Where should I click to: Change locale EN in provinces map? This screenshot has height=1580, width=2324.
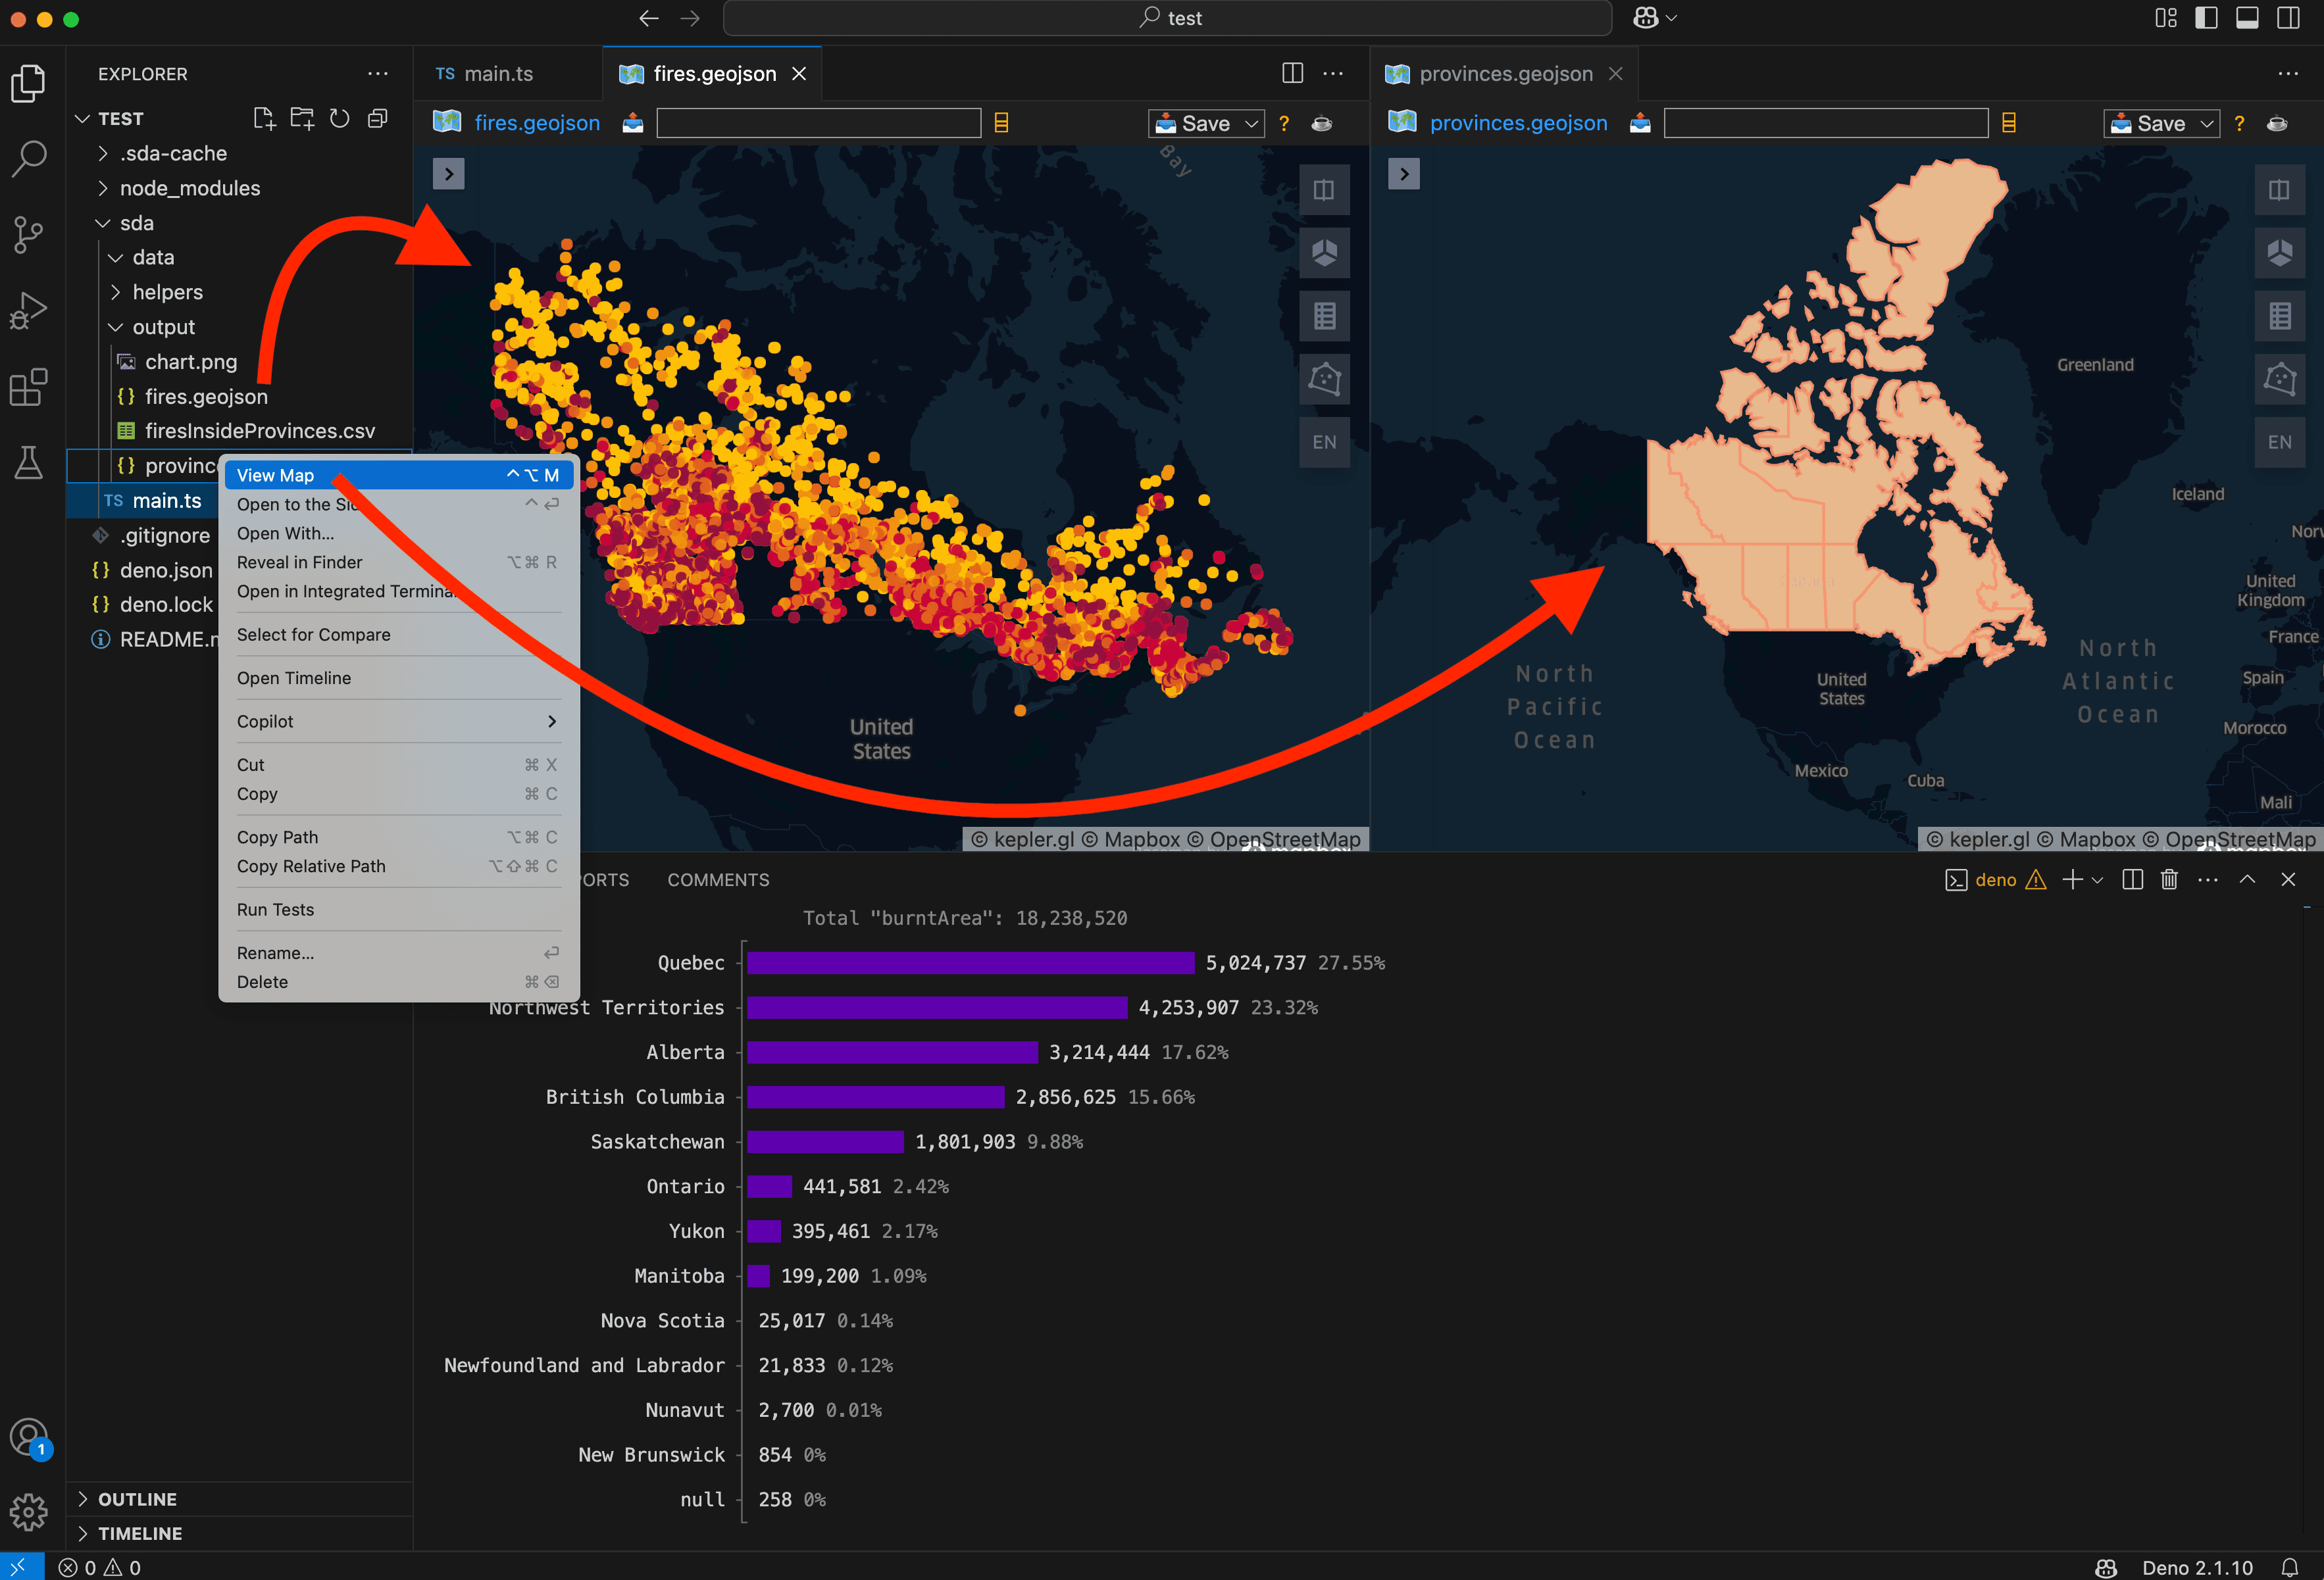2279,442
